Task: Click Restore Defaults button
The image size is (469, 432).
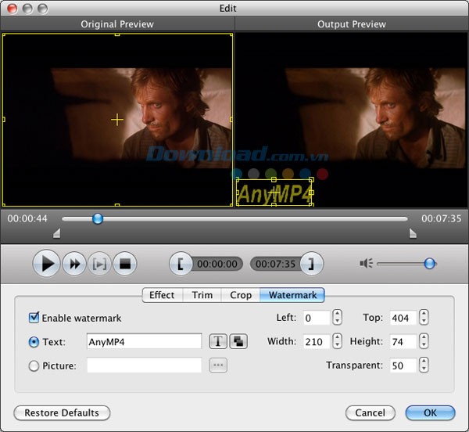Action: point(62,413)
